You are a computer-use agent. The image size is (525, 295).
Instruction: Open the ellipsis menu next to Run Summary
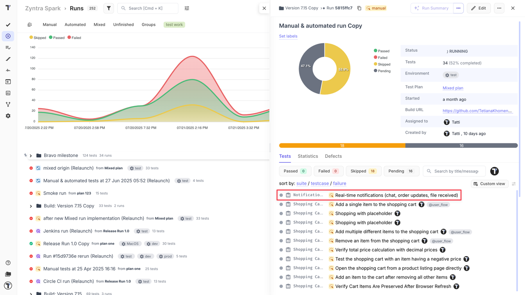(x=458, y=8)
